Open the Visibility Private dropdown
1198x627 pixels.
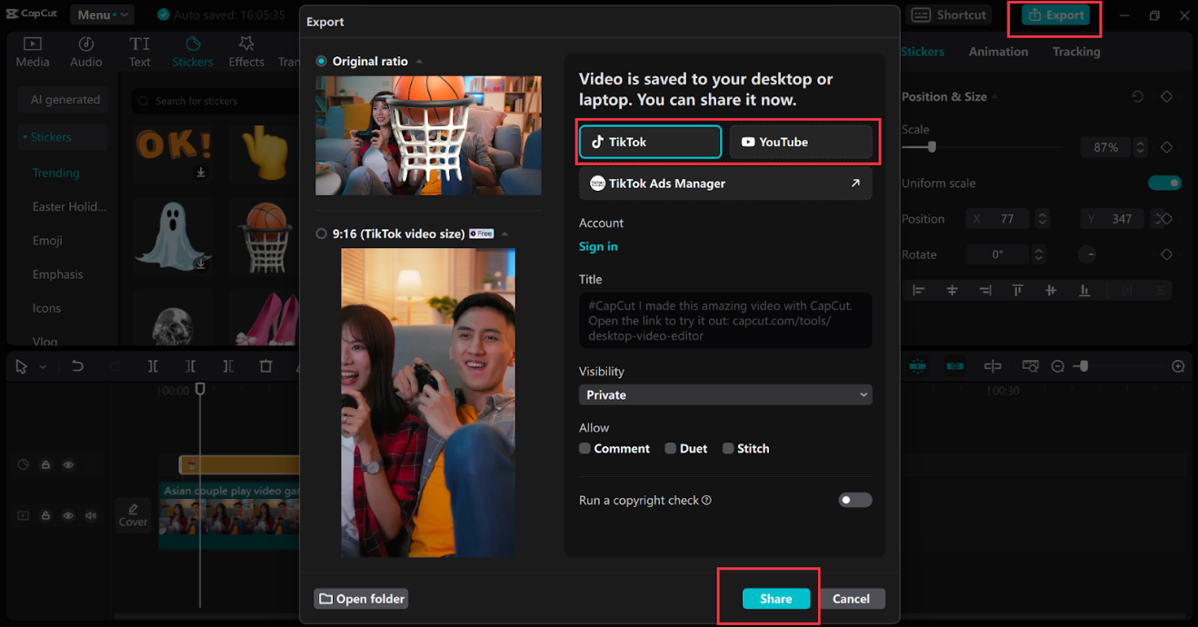point(725,394)
